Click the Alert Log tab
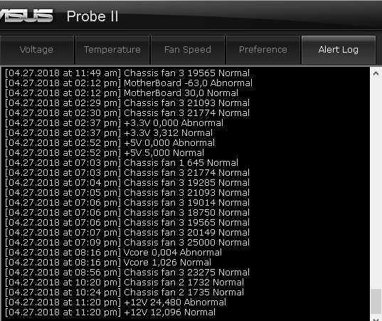This screenshot has height=321, width=382. point(339,50)
